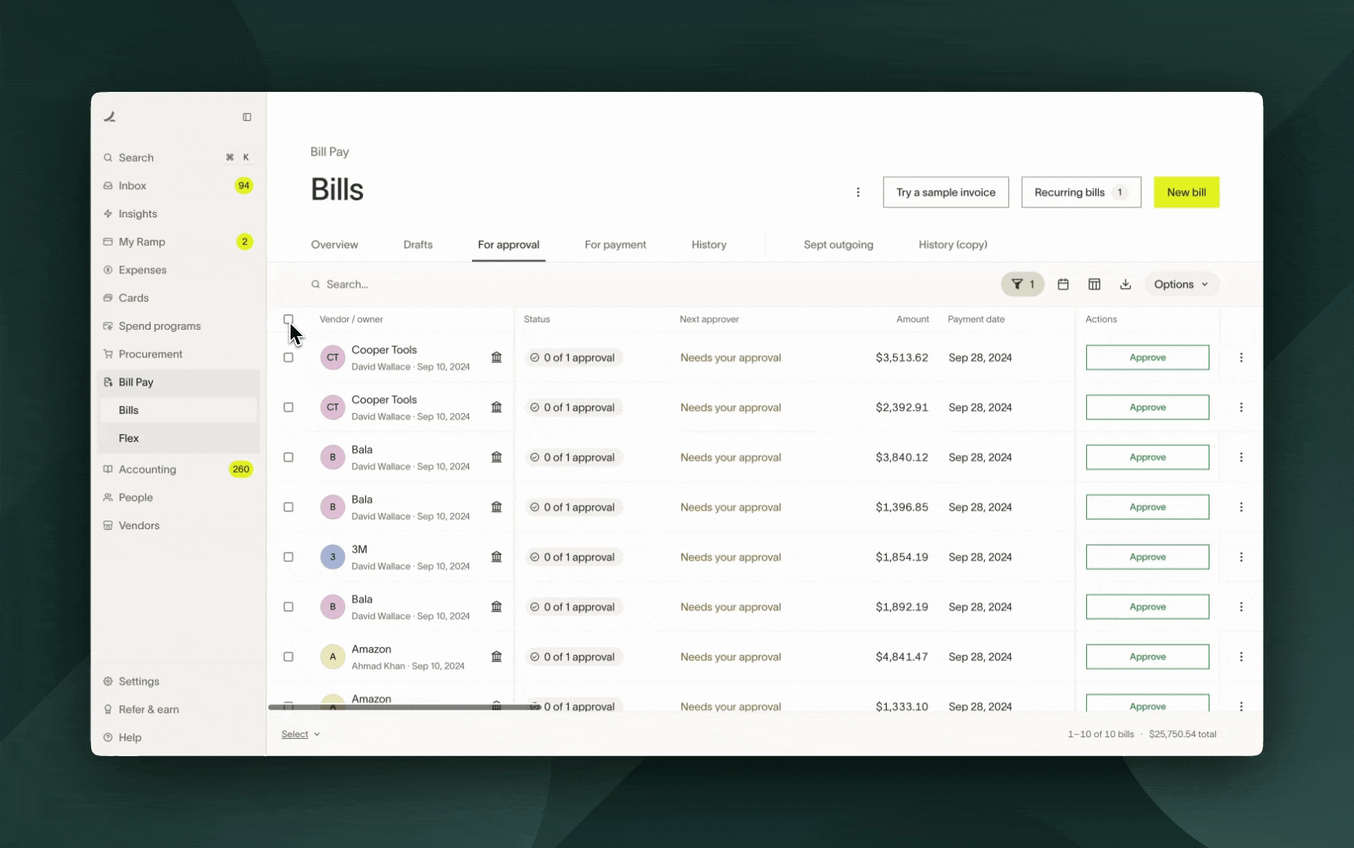Click the bank icon for $3,840.12 bill
The height and width of the screenshot is (848, 1354).
496,457
